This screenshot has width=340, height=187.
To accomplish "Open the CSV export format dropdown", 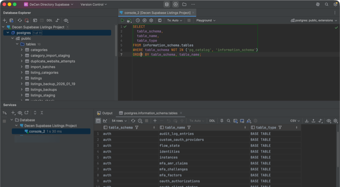I will [295, 121].
